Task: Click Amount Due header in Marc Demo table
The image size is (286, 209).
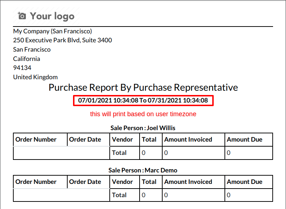Action: tap(245, 182)
